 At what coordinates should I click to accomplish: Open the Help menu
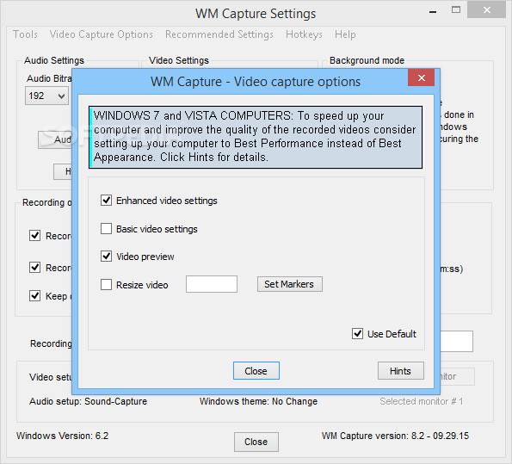[x=345, y=34]
